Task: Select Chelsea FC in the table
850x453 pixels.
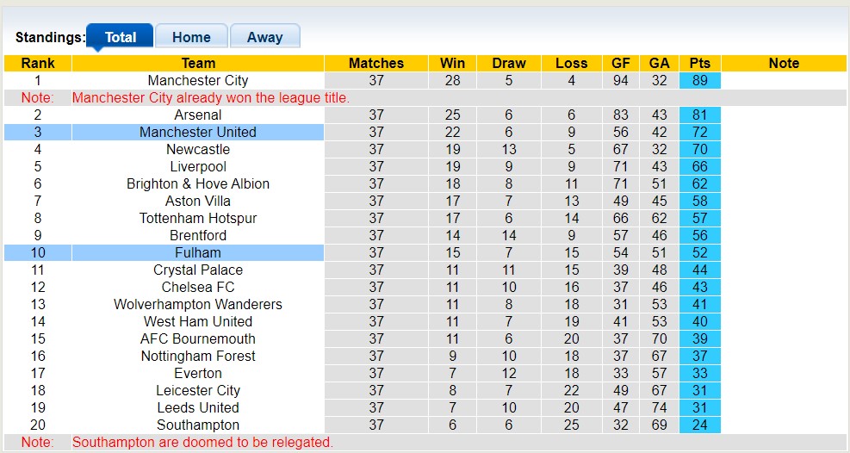Action: pyautogui.click(x=198, y=287)
